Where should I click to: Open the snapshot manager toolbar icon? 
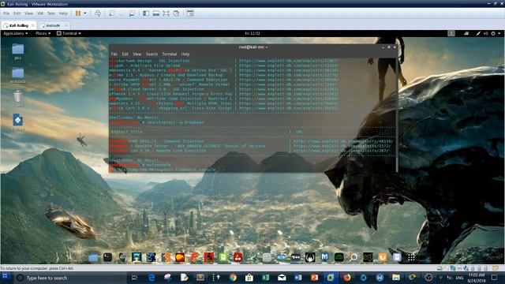tap(132, 13)
